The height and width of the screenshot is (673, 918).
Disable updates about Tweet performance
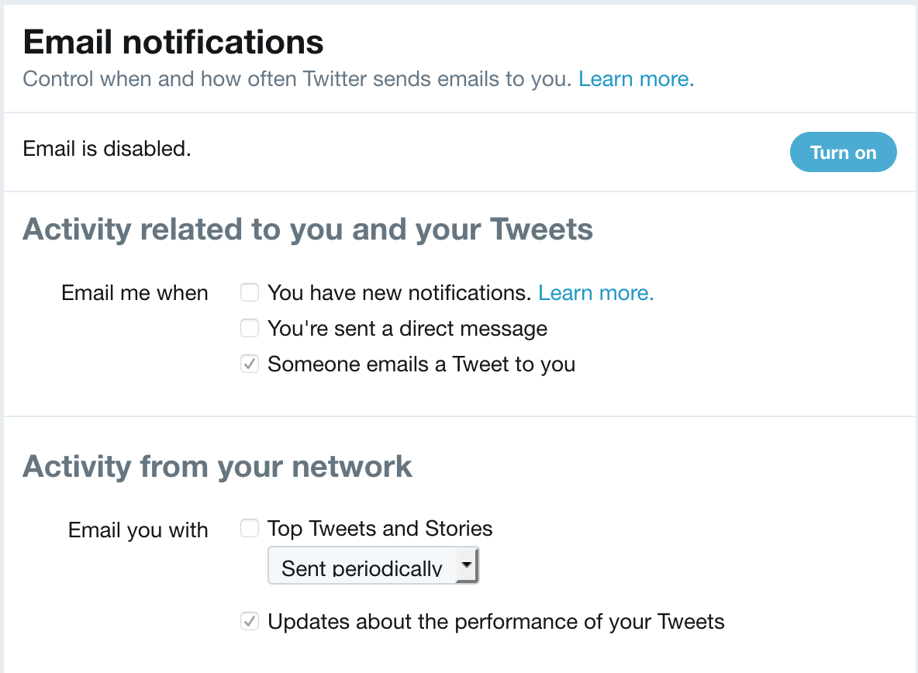[249, 621]
